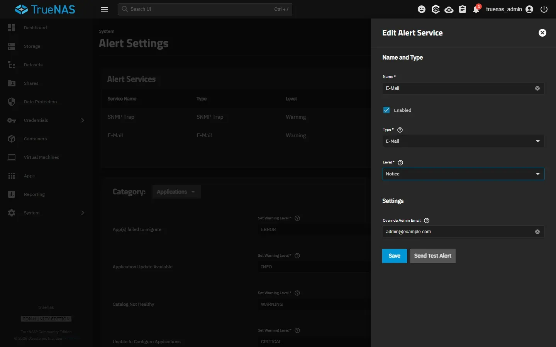This screenshot has width=556, height=347.
Task: Open the Type dropdown showing E-Mail
Action: pos(463,141)
